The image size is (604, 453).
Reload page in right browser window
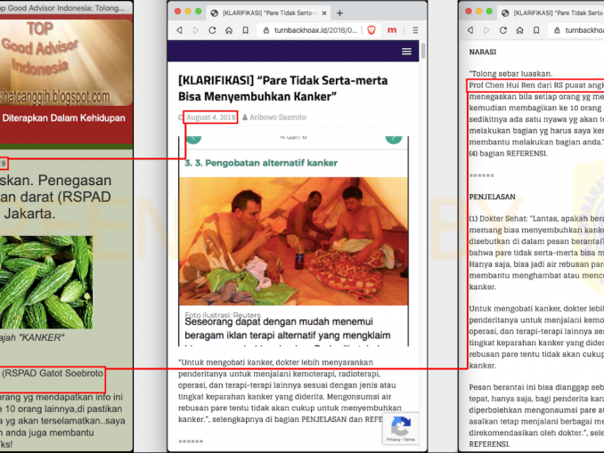[503, 30]
